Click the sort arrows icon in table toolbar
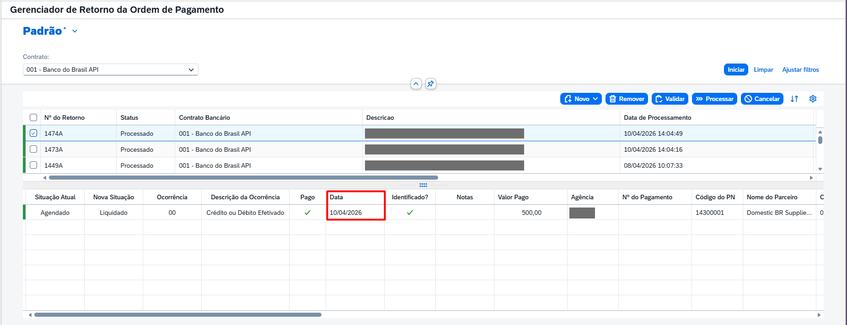Image resolution: width=847 pixels, height=325 pixels. (794, 99)
